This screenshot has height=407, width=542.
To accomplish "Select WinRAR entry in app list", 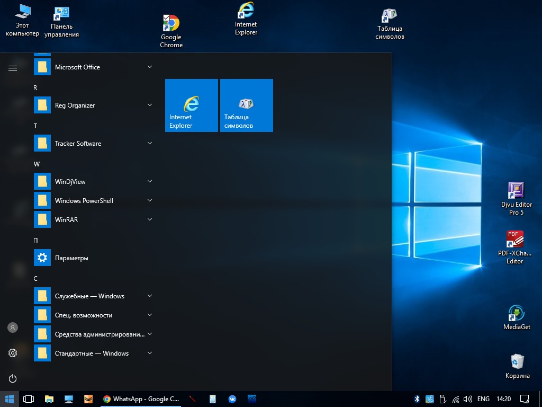I will tap(94, 220).
